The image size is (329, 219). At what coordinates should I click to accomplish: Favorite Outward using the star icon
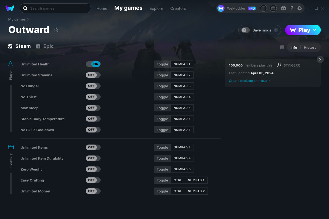(x=56, y=30)
